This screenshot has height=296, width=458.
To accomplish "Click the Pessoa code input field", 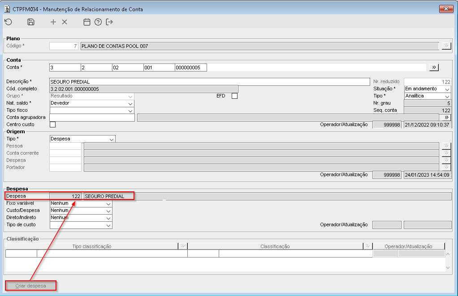I will click(x=65, y=146).
